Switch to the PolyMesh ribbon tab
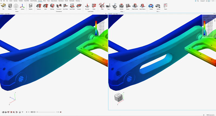This screenshot has width=216, height=116. click(21, 1)
